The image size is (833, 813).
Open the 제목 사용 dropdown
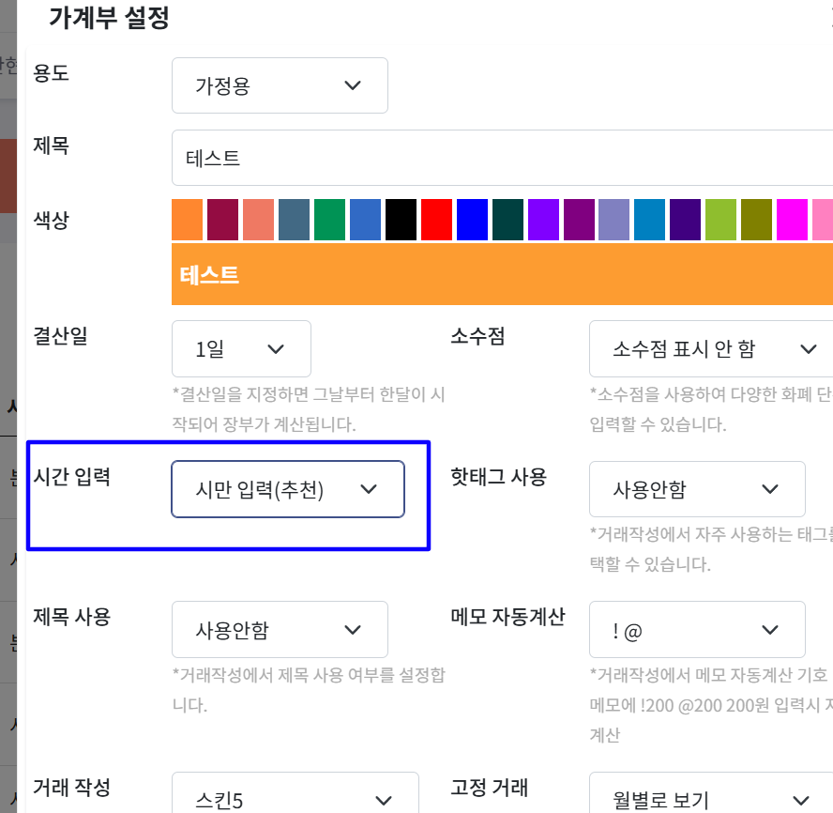point(280,630)
